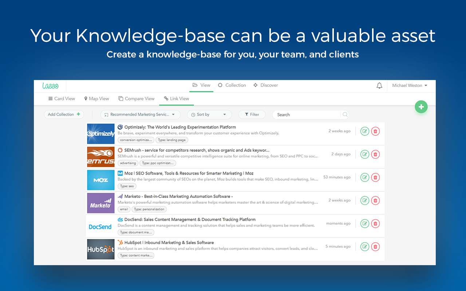Delete the Marketo link entry

click(375, 200)
